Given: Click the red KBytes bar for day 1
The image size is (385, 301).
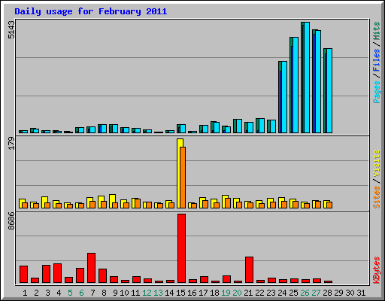Looking at the screenshot, I should 23,274.
